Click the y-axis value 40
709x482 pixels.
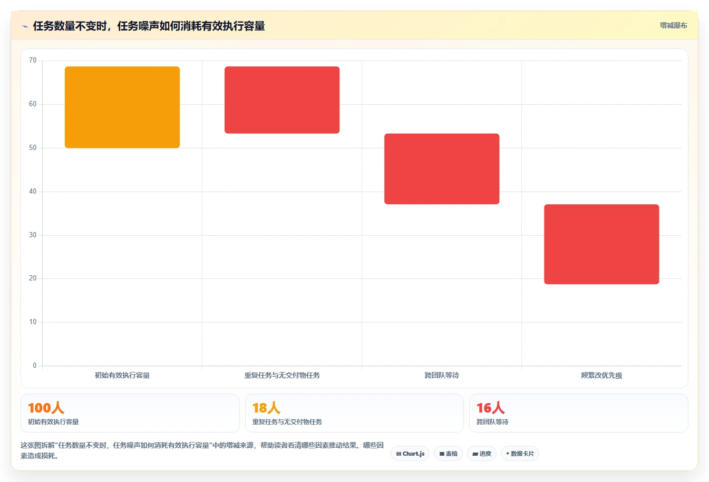pos(33,192)
